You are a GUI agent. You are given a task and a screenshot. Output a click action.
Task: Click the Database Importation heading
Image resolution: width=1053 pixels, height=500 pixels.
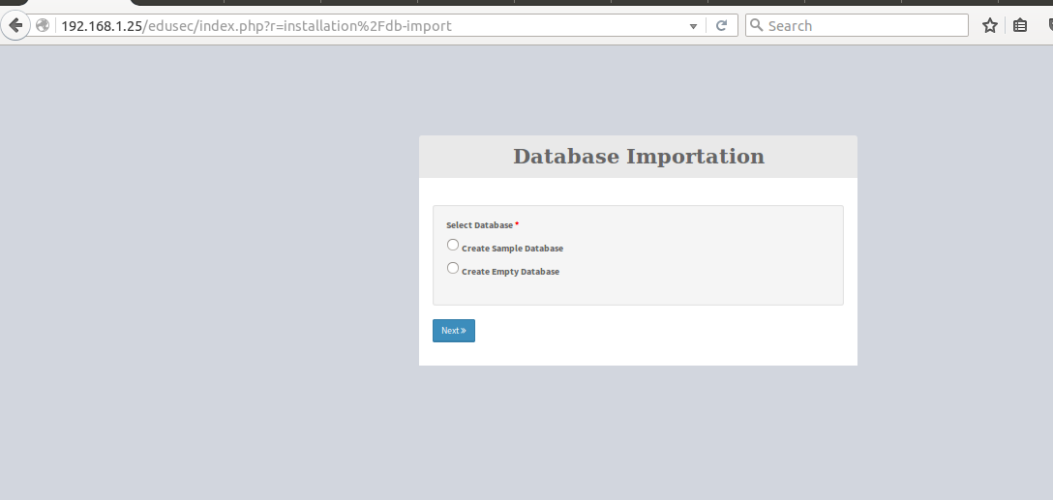[x=639, y=157]
